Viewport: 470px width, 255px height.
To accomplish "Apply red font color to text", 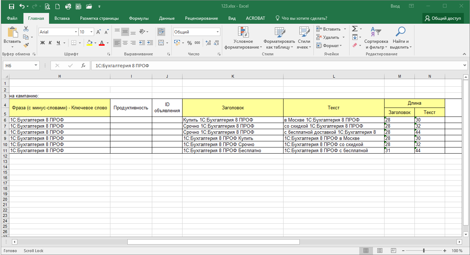I will point(101,43).
